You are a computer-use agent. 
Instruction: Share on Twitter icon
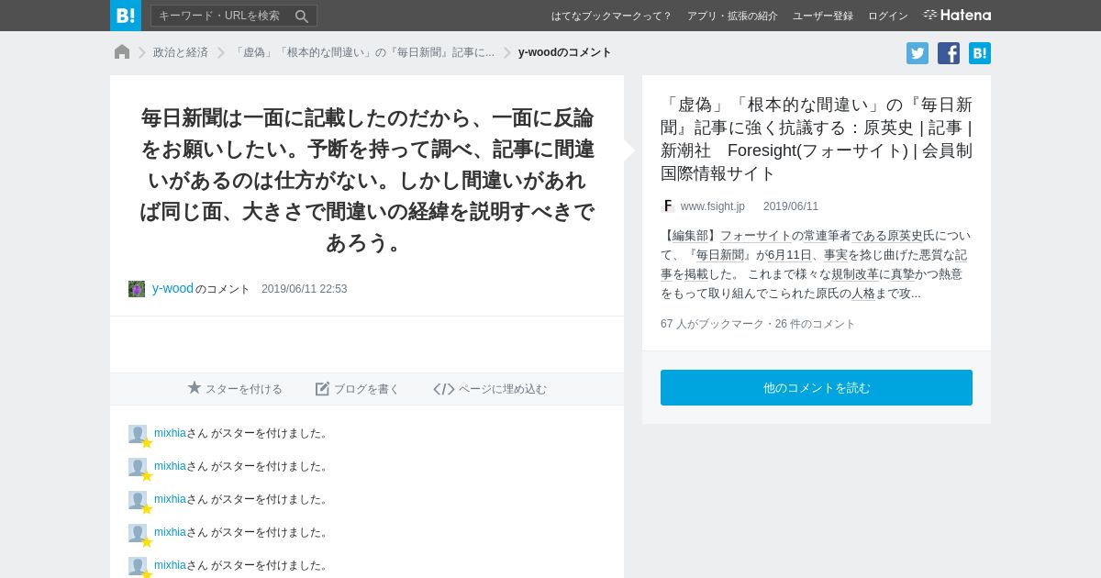point(917,53)
